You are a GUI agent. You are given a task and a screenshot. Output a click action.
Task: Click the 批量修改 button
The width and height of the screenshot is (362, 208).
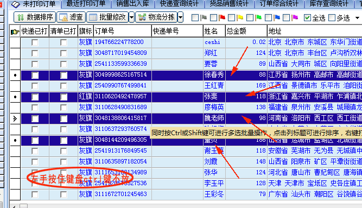point(107,17)
